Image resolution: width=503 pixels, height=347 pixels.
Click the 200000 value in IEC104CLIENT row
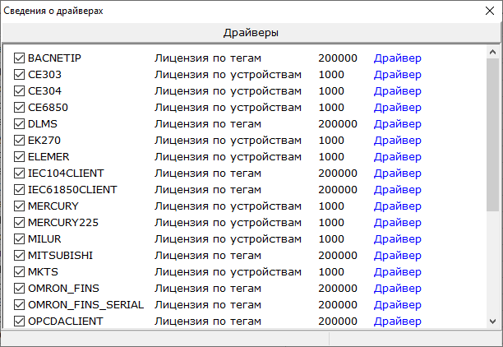tap(338, 173)
